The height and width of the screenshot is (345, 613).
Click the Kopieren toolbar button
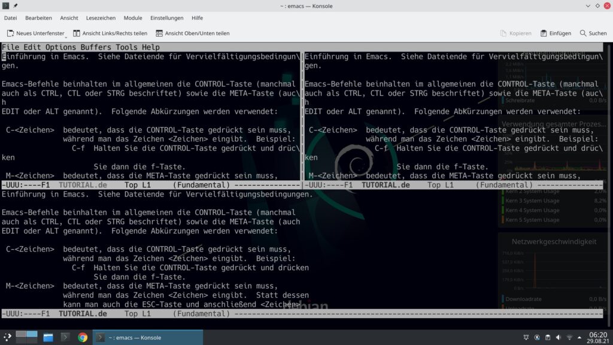tap(515, 34)
